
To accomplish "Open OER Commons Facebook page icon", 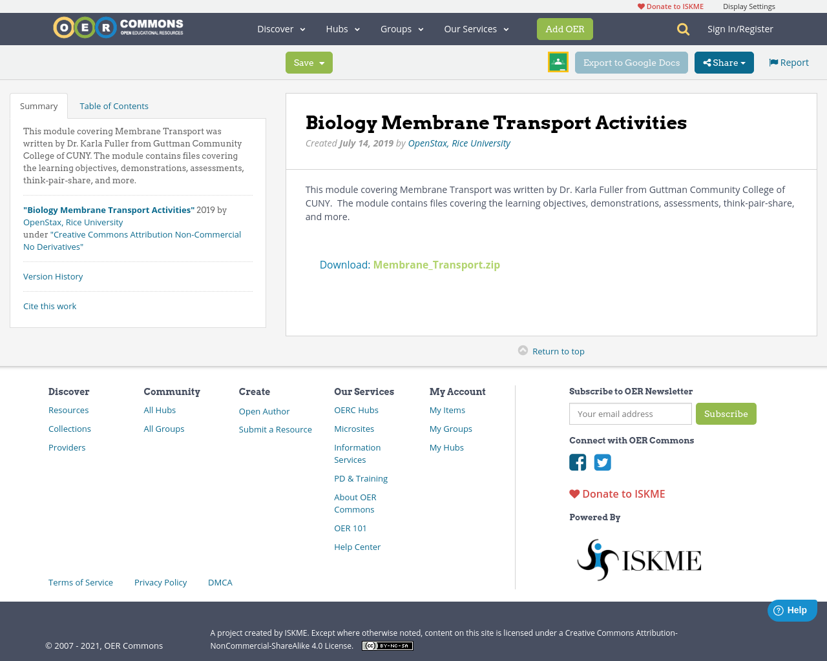I will pyautogui.click(x=577, y=462).
